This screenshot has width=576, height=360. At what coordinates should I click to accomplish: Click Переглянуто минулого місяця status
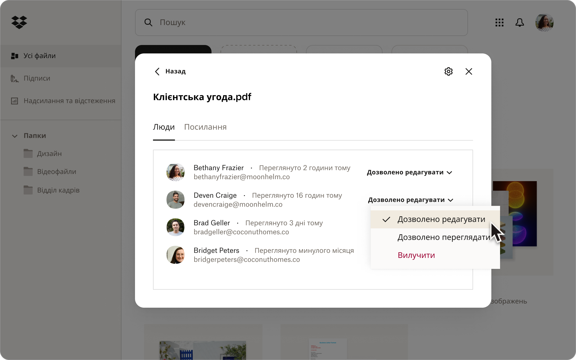tap(304, 251)
